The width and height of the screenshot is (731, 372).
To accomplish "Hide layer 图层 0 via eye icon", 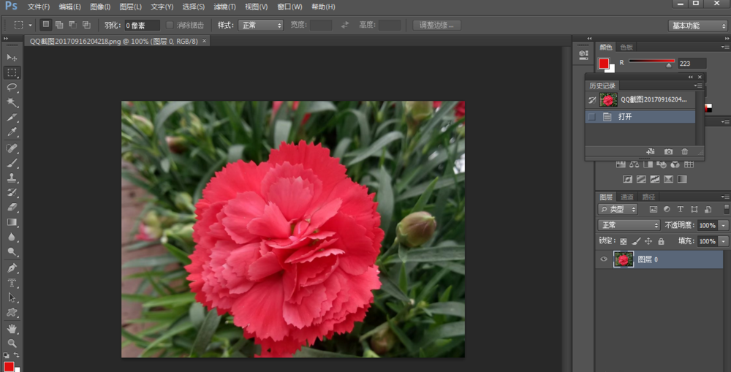I will [x=604, y=259].
